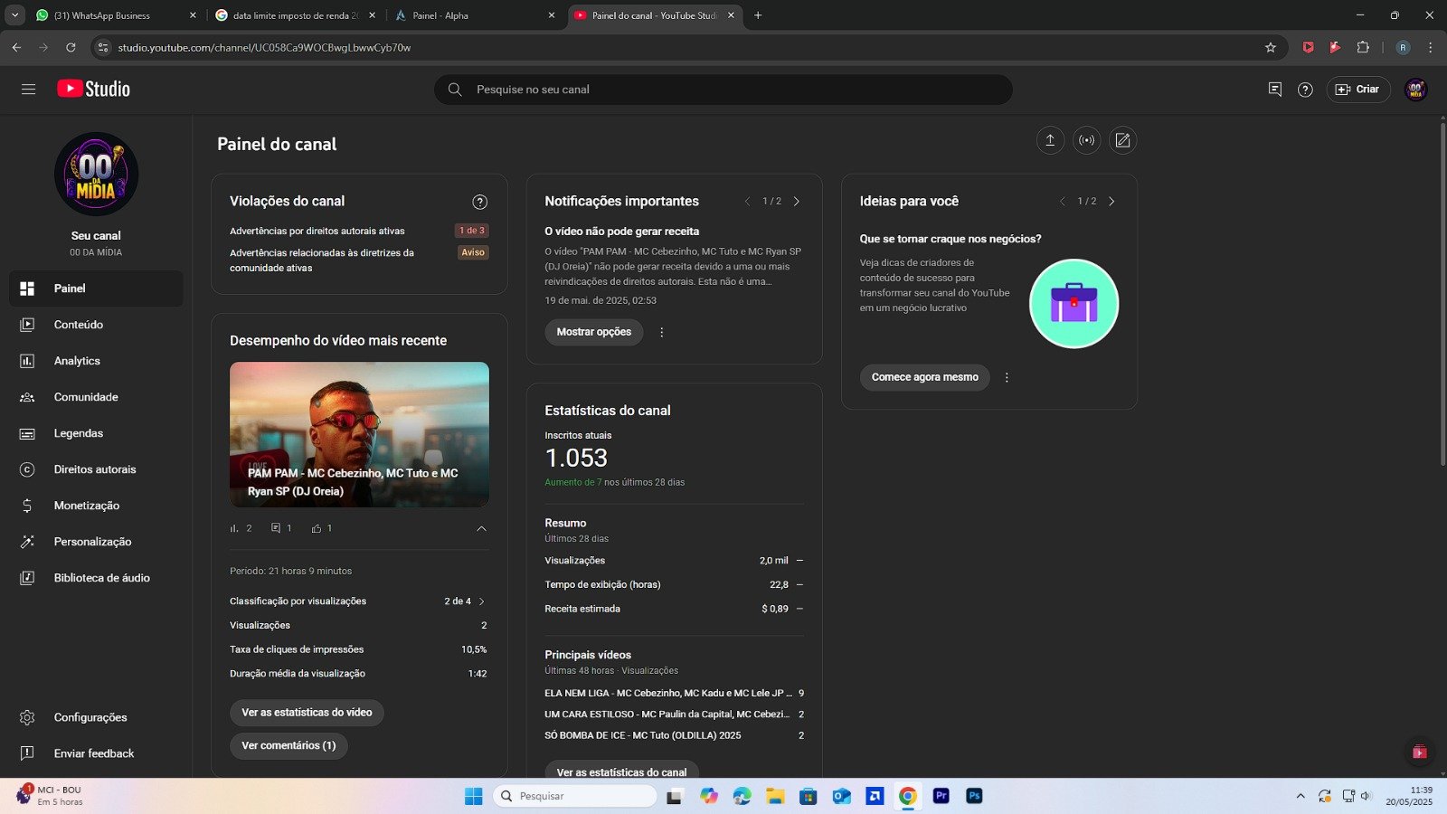This screenshot has height=814, width=1447.
Task: Open Premiere Pro from the taskbar
Action: pos(941,796)
